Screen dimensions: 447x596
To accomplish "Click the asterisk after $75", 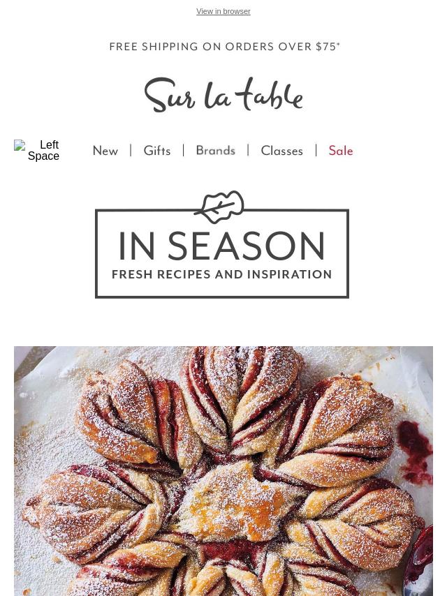I will pos(338,44).
